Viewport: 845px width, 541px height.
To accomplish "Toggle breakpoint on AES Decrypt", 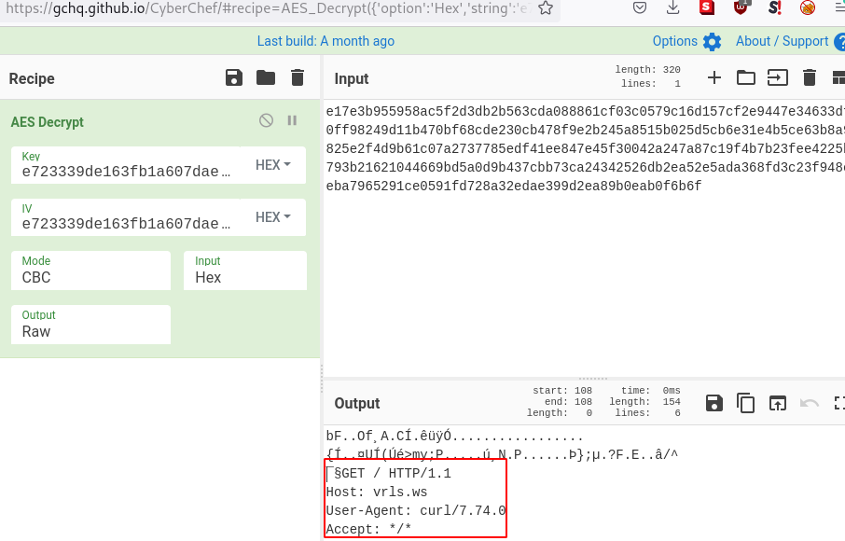I will point(292,120).
